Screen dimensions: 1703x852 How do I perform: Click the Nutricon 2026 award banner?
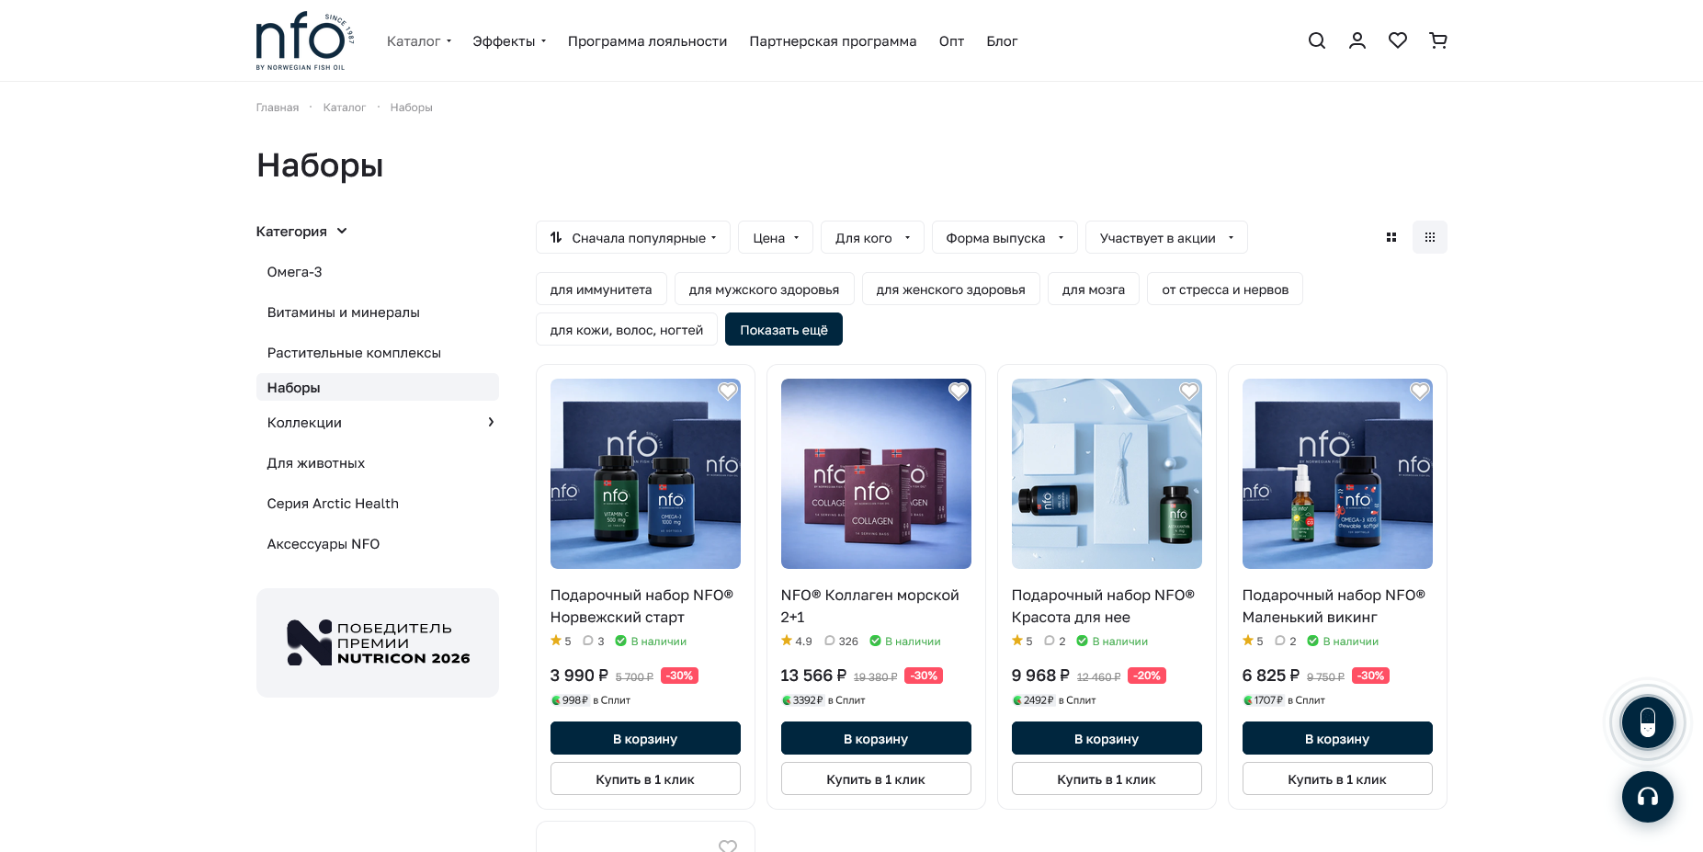pos(377,642)
